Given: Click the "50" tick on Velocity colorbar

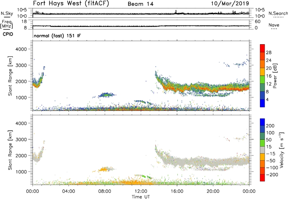Looking at the screenshot, I should coord(269,140).
